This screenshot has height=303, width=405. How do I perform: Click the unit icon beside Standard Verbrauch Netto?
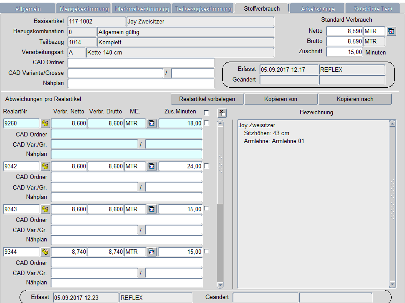click(391, 31)
